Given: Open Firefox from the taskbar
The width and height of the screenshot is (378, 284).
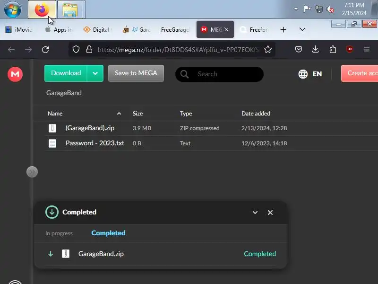Looking at the screenshot, I should pos(42,9).
